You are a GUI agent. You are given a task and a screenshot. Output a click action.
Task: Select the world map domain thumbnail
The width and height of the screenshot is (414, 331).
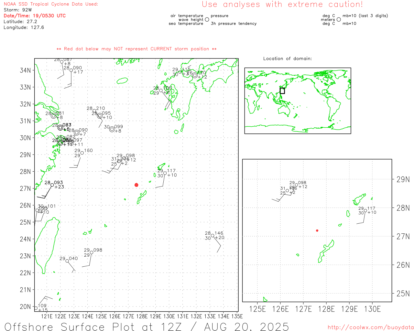(x=298, y=101)
